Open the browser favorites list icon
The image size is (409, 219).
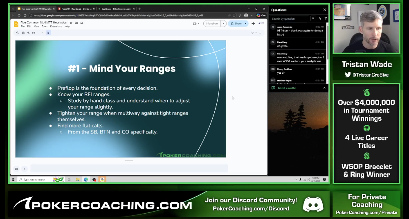point(240,16)
